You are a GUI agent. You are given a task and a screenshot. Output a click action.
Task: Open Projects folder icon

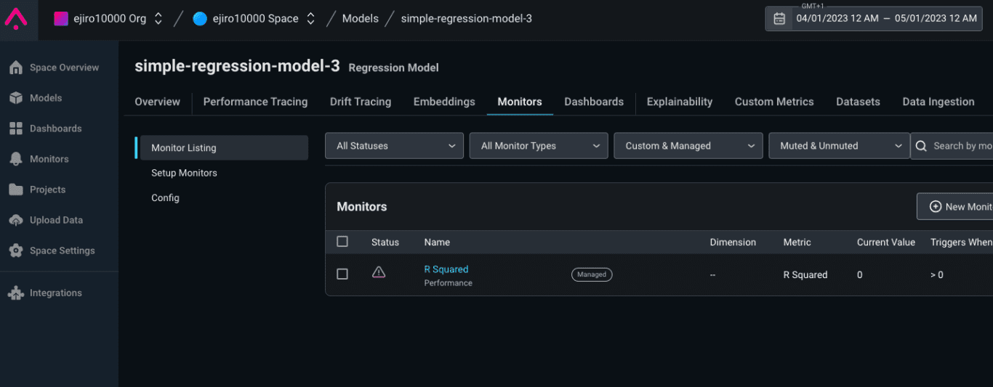16,190
